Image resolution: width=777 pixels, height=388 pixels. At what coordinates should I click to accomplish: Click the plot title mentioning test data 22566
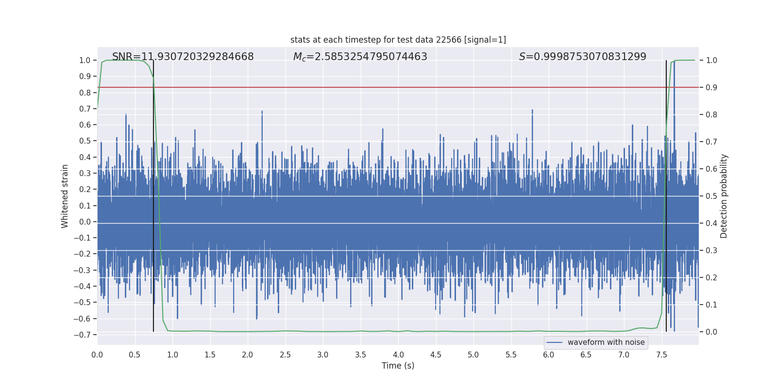(398, 40)
